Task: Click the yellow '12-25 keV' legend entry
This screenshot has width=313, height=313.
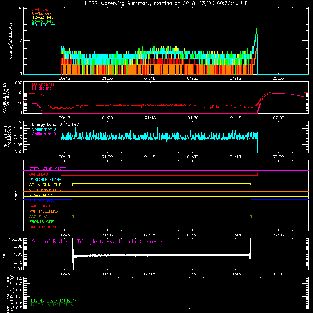Action: (43, 17)
